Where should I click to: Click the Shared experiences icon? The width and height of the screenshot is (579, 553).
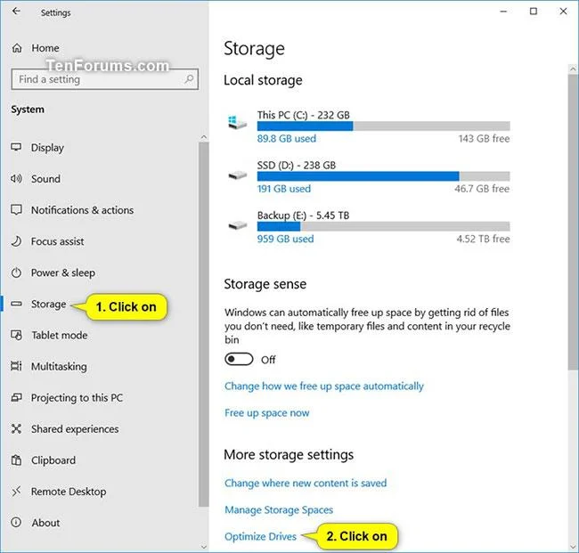pyautogui.click(x=16, y=428)
